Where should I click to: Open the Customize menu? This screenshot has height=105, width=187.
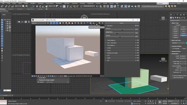[75, 3]
